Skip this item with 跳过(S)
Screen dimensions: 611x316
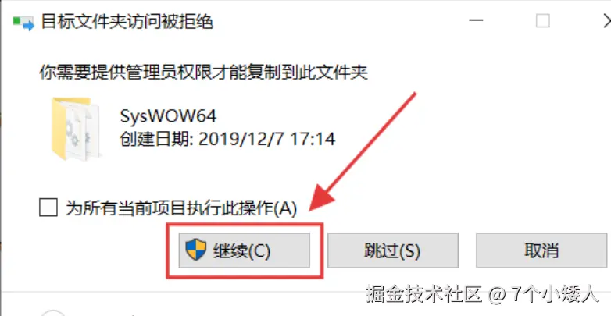[392, 250]
